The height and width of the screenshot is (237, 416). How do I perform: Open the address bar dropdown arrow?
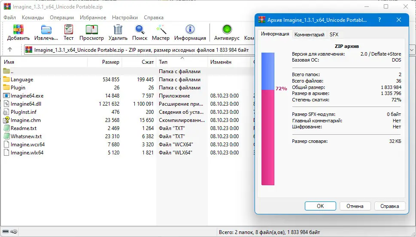click(x=412, y=50)
